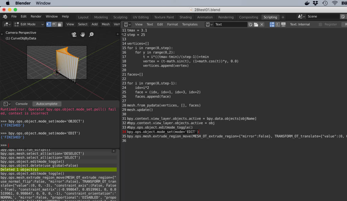Open the Render menu
This screenshot has height=201, width=347.
click(36, 17)
